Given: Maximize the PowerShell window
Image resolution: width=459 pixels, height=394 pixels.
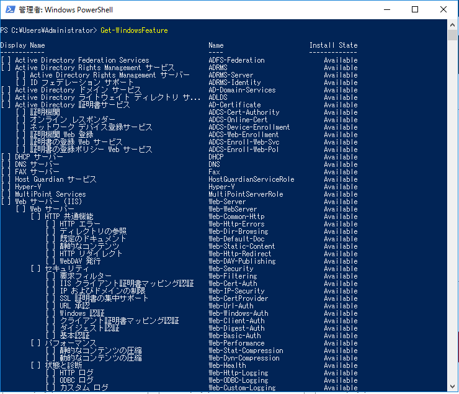Looking at the screenshot, I should coord(416,9).
